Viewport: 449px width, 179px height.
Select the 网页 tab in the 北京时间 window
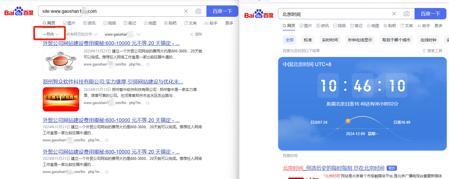tap(289, 26)
